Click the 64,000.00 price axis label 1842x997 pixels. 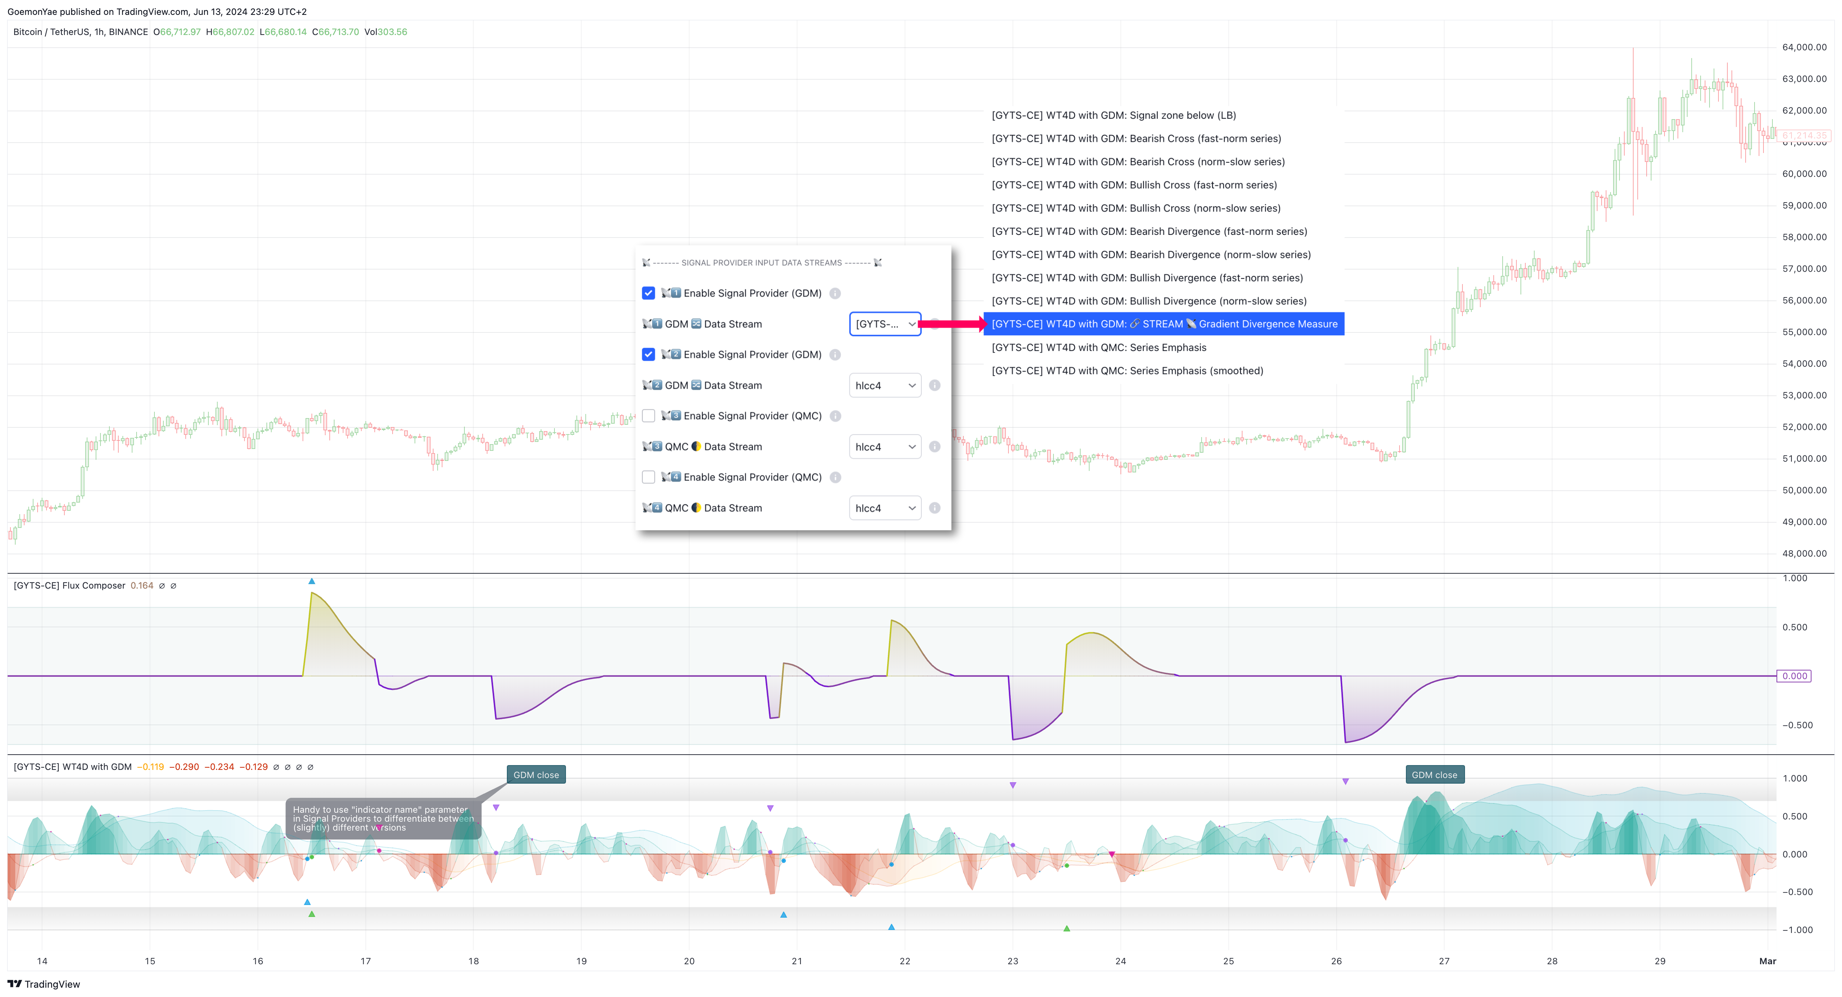(x=1804, y=47)
